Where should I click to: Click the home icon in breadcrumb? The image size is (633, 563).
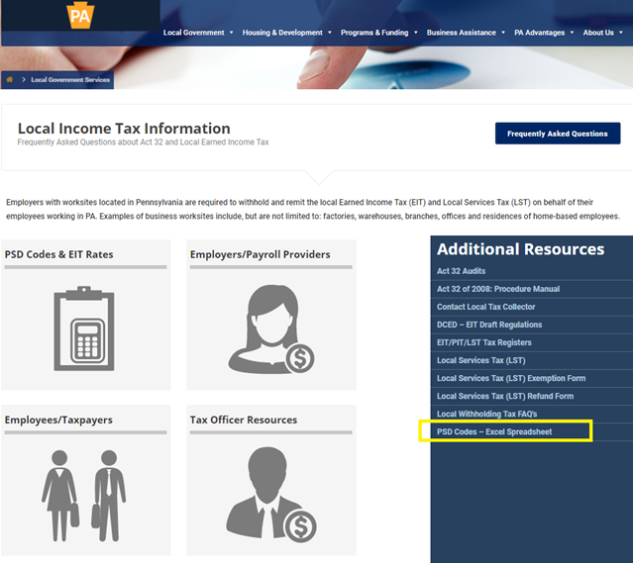pos(10,79)
